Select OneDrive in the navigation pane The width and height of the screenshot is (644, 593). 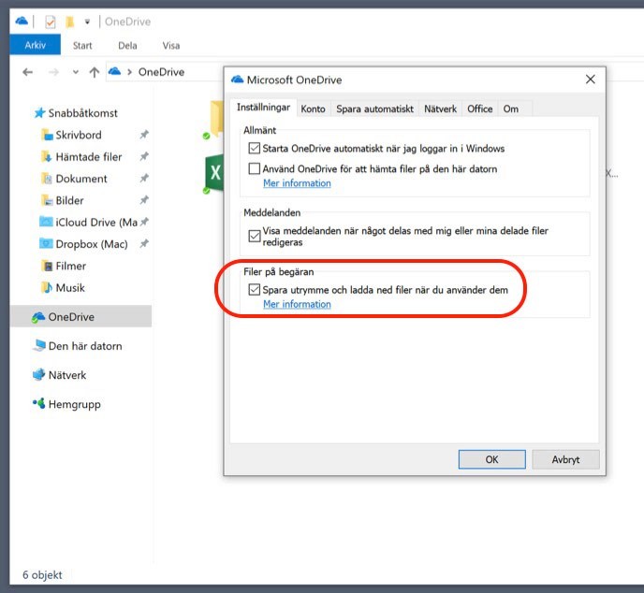click(x=80, y=316)
